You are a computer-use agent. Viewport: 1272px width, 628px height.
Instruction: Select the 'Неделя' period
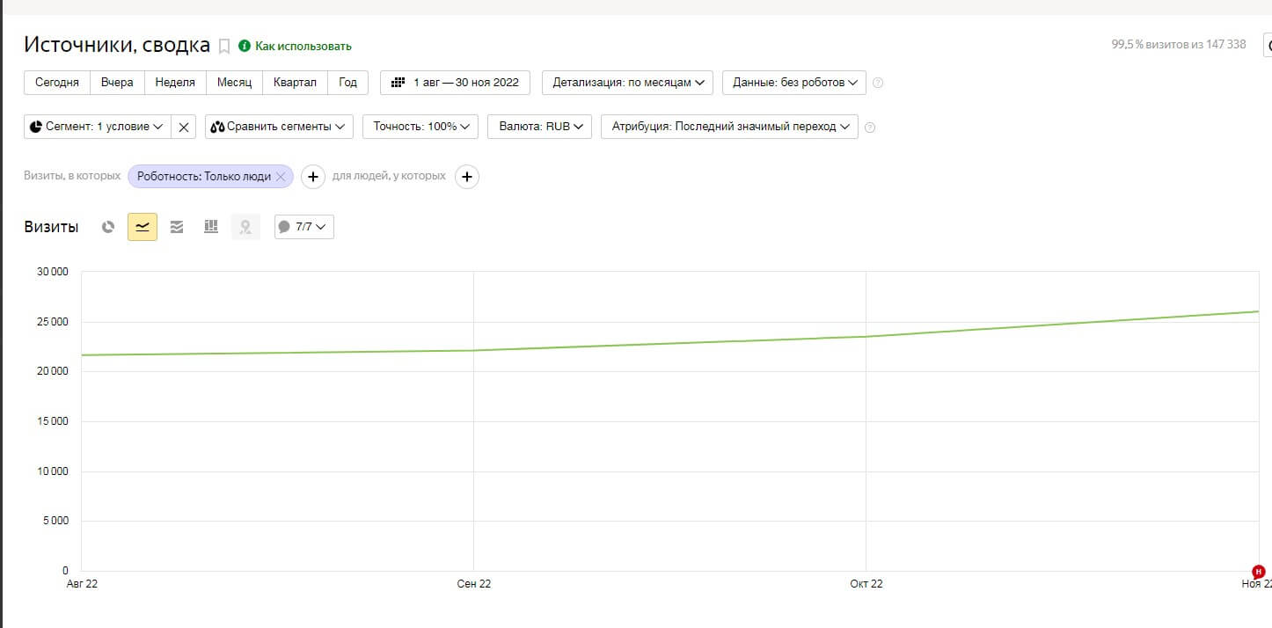click(175, 83)
